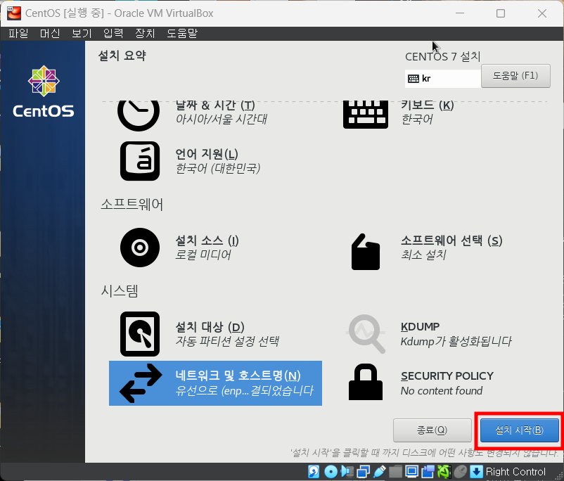Screen dimensions: 564x481
Task: Minimize the VirtualBox window
Action: click(x=460, y=13)
